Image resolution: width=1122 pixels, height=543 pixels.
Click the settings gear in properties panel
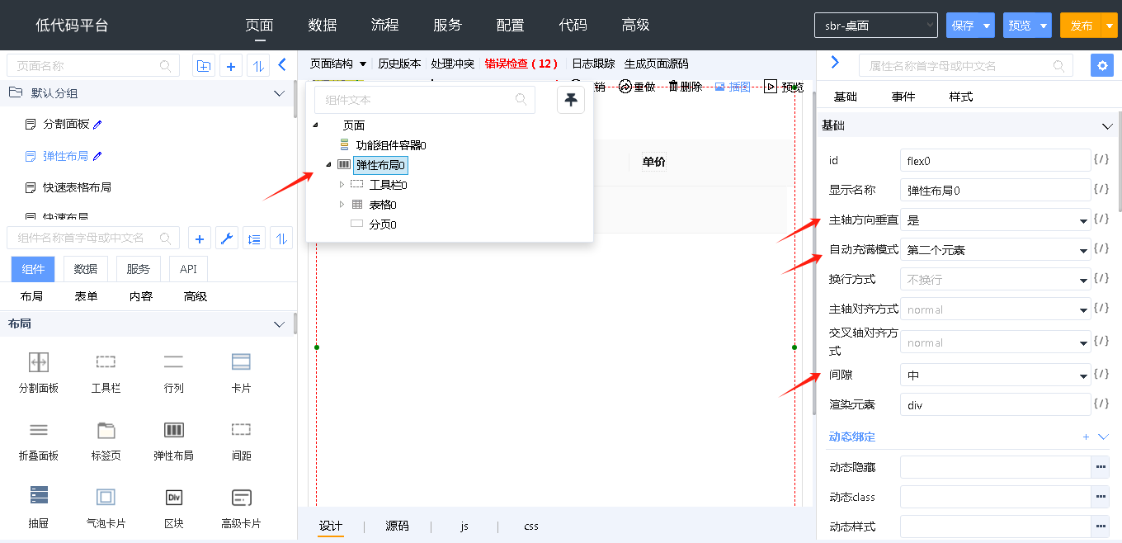[1101, 65]
